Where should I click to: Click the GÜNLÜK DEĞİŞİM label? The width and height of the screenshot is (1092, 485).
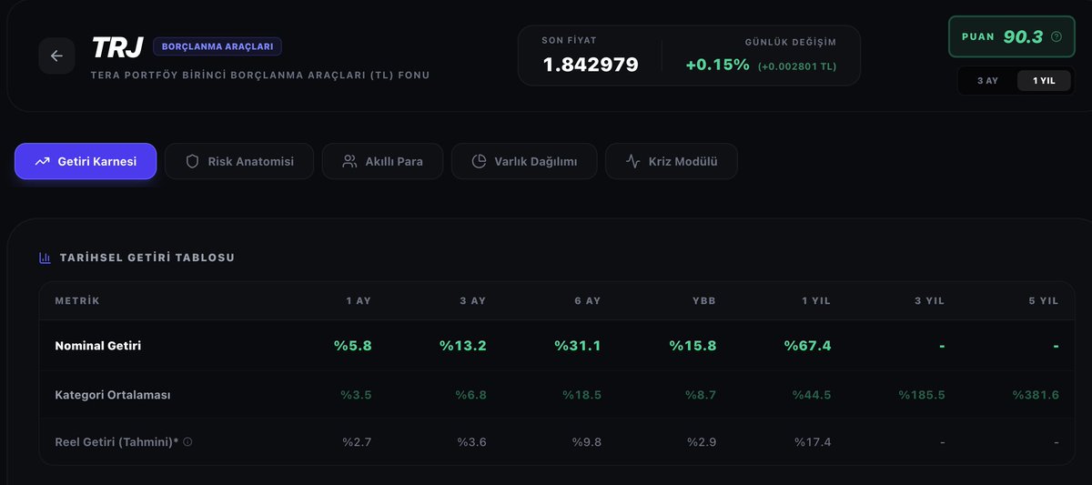click(791, 42)
